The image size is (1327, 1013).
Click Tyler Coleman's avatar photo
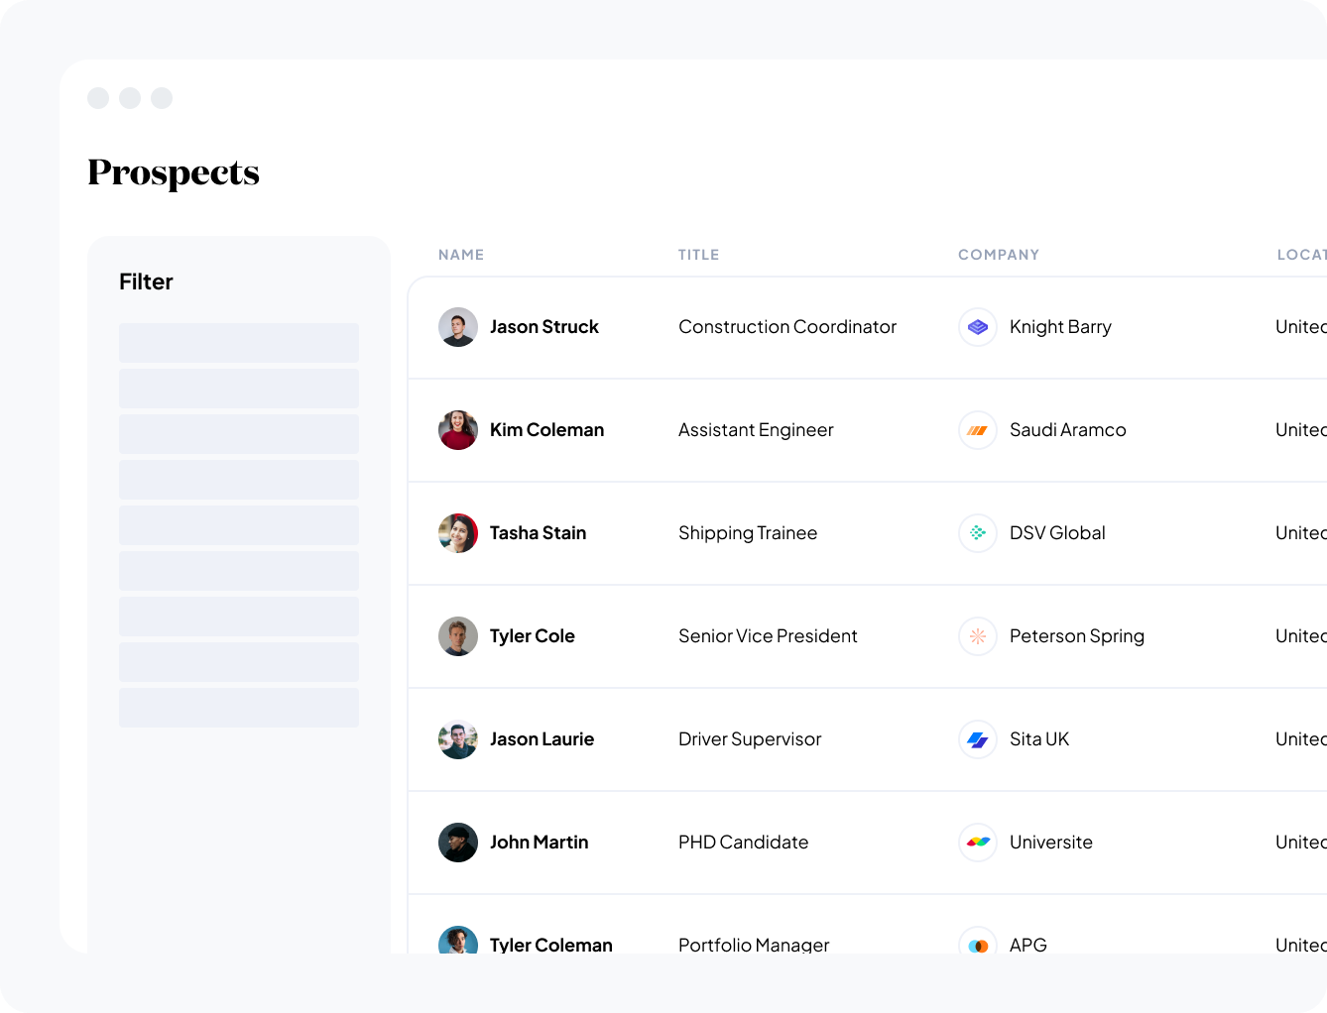pos(458,940)
